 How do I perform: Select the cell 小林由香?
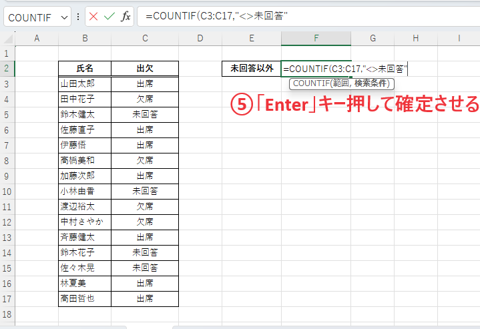click(x=85, y=192)
